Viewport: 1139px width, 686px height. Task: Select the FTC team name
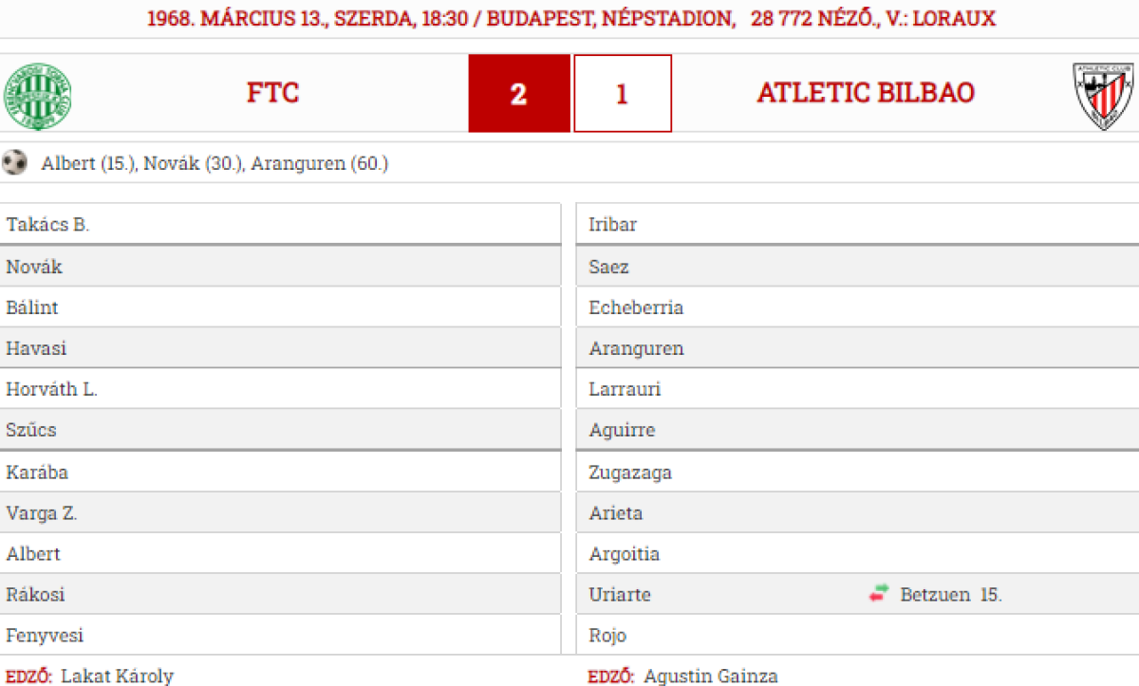point(272,93)
